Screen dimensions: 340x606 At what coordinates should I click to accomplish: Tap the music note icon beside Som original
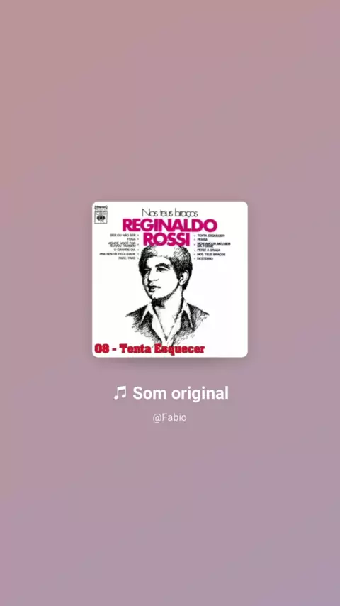120,393
